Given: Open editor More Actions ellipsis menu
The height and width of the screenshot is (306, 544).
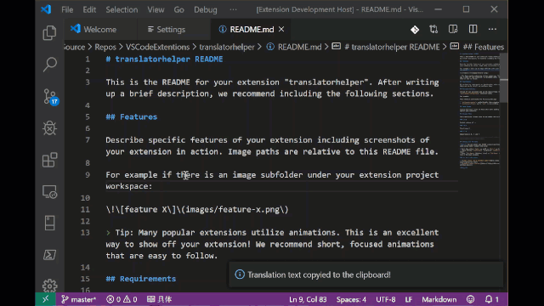Looking at the screenshot, I should pos(492,29).
